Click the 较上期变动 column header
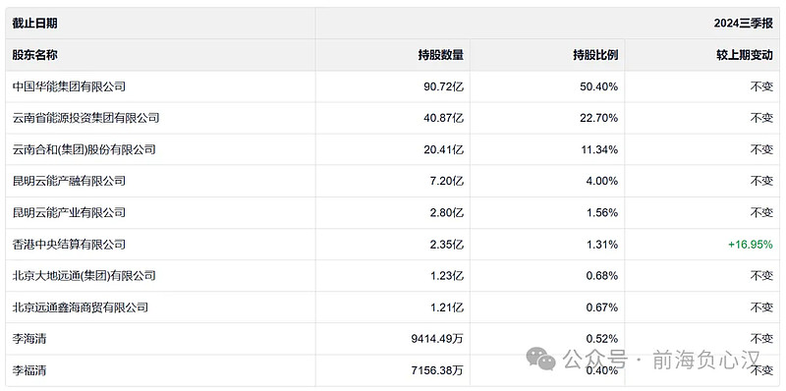Viewport: 786px width, 391px height. (702, 55)
